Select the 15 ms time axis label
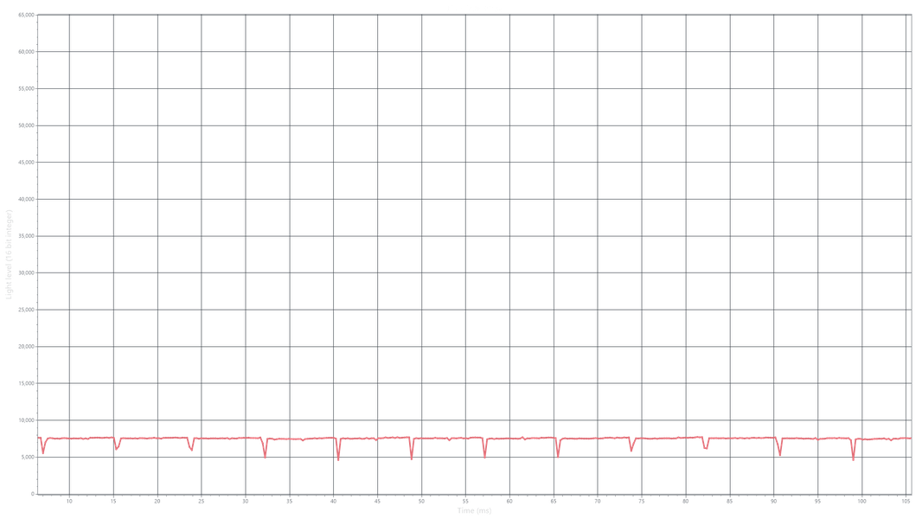Screen dimensions: 922x519 point(113,502)
